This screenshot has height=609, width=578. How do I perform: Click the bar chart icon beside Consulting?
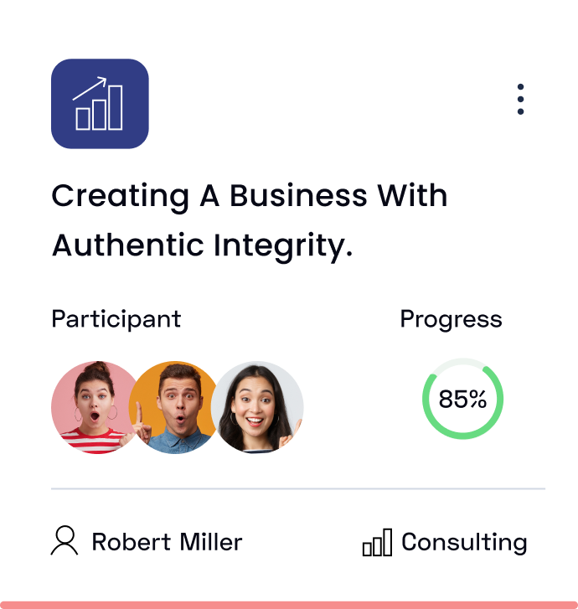(377, 543)
